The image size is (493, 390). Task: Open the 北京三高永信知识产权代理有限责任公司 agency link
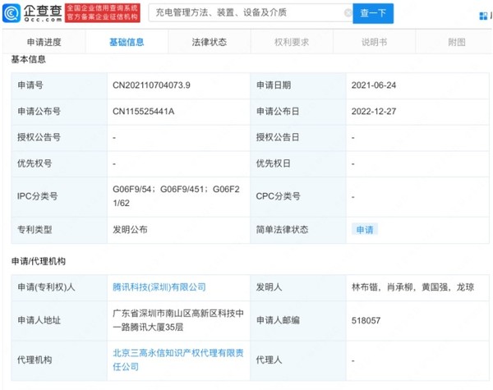point(178,360)
